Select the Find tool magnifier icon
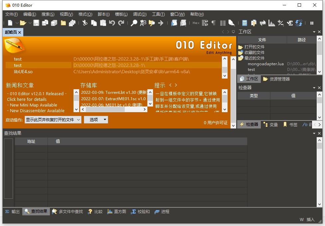 pos(134,23)
